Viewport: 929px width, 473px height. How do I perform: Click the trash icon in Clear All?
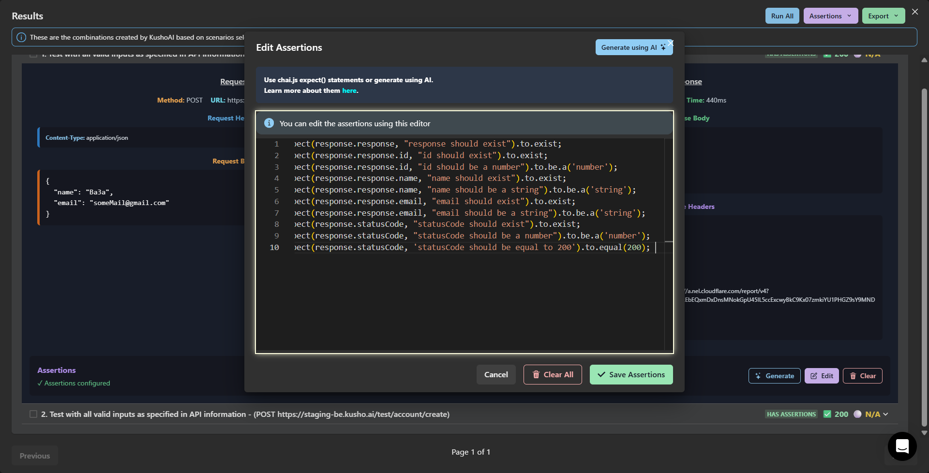(x=536, y=375)
